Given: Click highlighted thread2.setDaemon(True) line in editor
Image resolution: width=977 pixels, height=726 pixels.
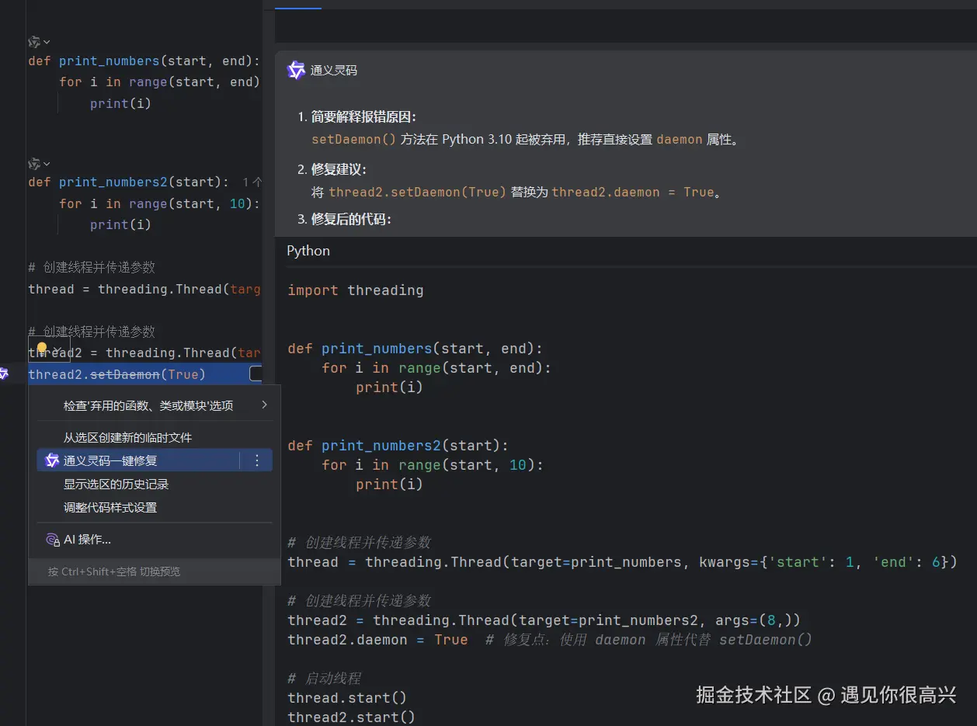Looking at the screenshot, I should click(144, 374).
